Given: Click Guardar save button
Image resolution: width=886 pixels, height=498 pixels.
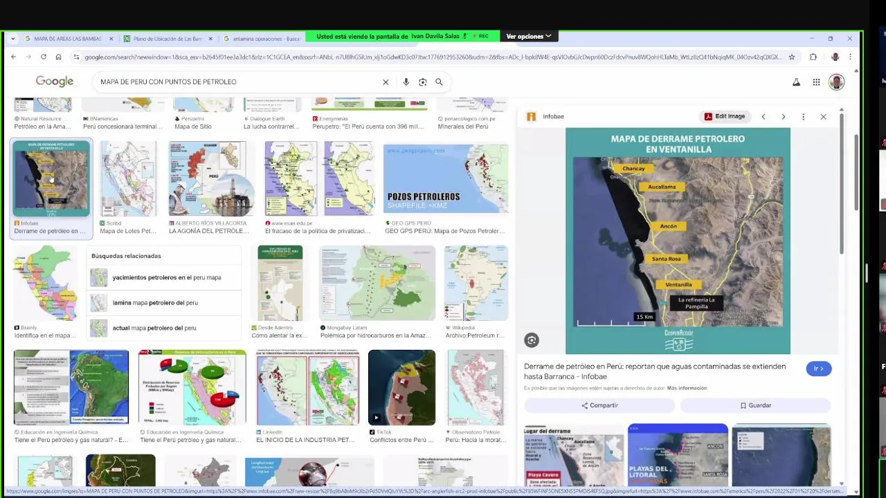Looking at the screenshot, I should pyautogui.click(x=755, y=405).
